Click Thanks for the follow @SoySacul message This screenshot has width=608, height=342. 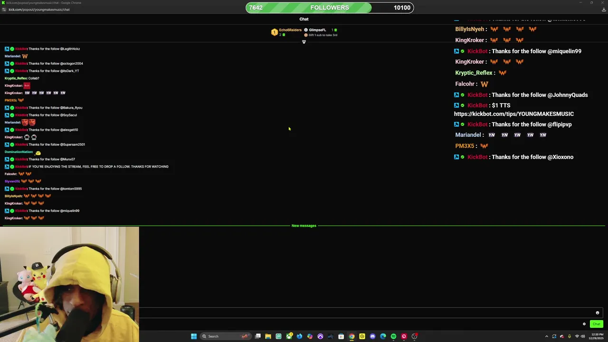point(53,115)
